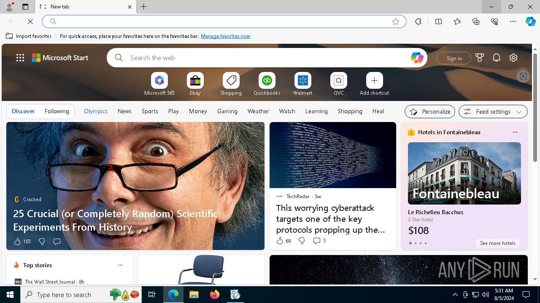Click the Microsoft Start logo

(x=60, y=58)
